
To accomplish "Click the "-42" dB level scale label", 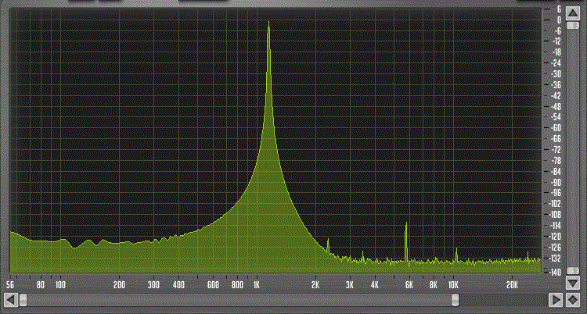I will [556, 95].
